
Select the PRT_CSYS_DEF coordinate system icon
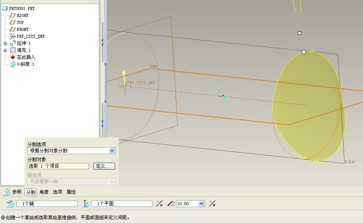tap(12, 36)
